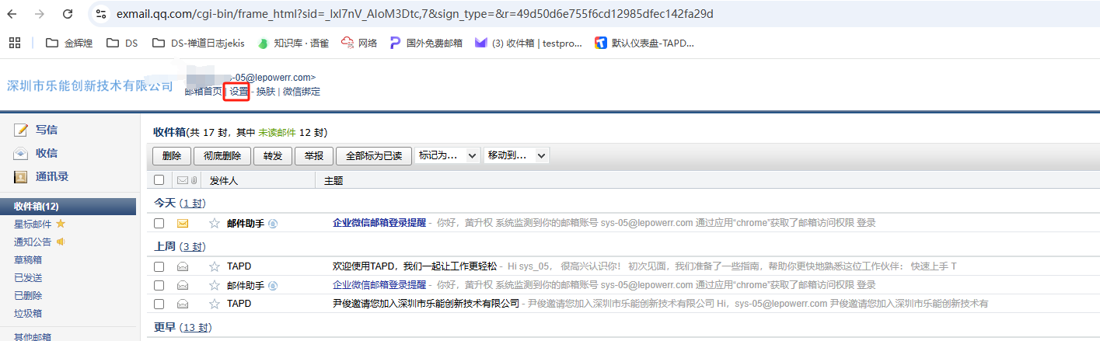
Task: Expand the 标记为 dropdown
Action: [448, 155]
